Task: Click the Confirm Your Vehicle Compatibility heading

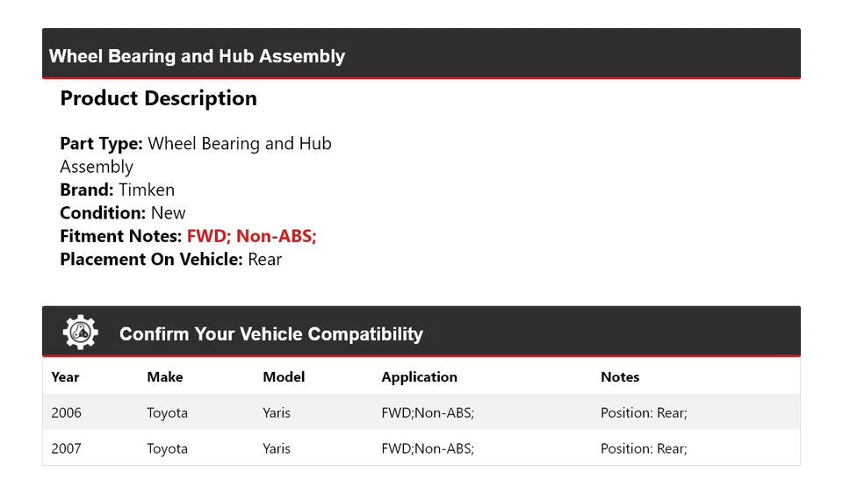Action: (270, 334)
